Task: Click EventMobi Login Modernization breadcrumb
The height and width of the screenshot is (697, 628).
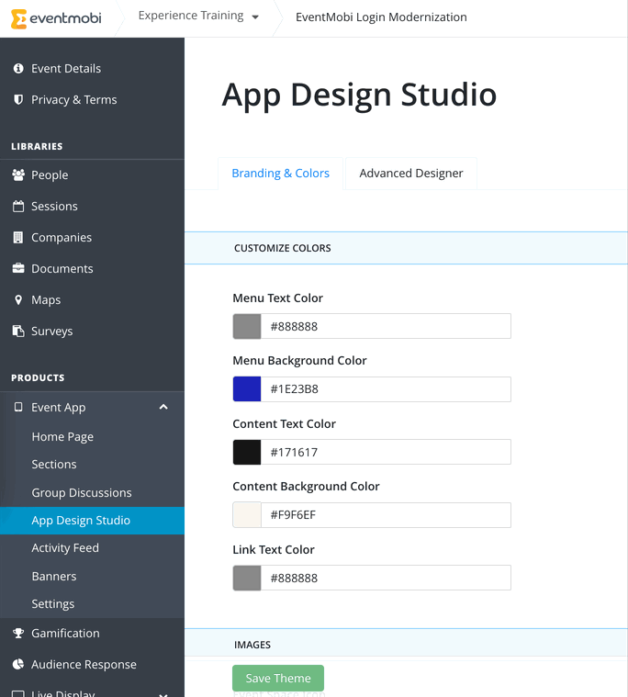Action: (381, 17)
